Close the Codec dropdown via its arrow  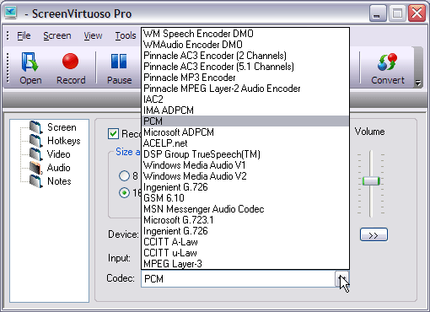pos(341,279)
